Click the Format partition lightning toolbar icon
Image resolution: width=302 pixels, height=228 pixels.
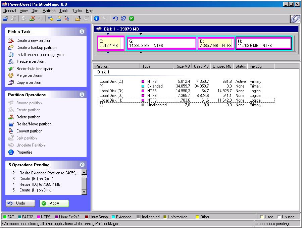59,18
